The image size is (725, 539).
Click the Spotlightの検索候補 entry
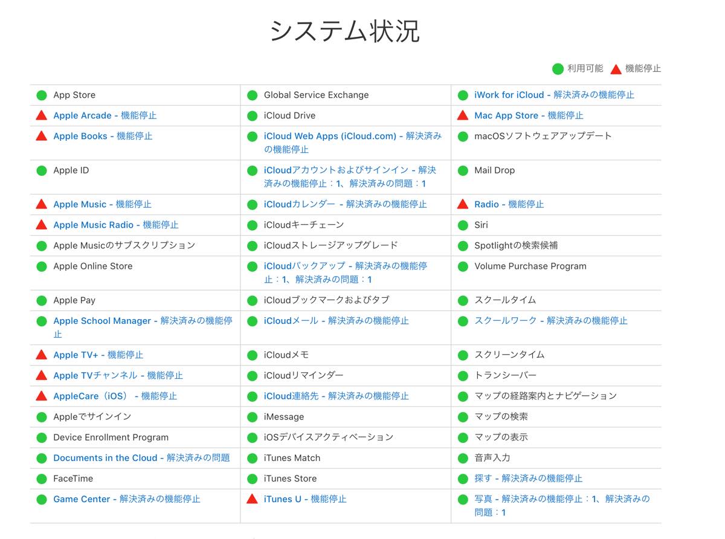516,245
